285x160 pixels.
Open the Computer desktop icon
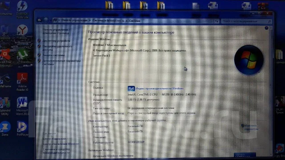pos(5,8)
